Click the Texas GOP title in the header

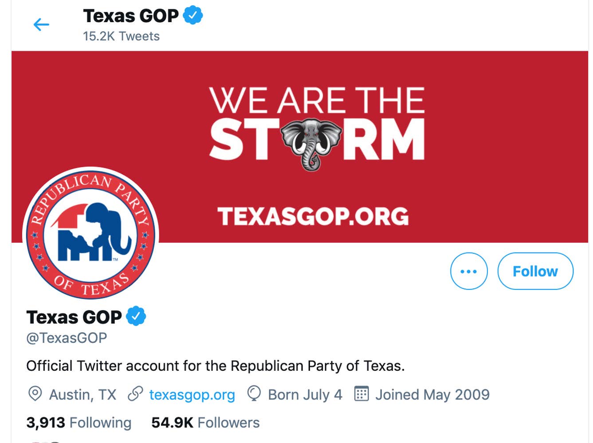[x=131, y=16]
